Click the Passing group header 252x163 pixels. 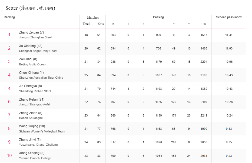158,17
